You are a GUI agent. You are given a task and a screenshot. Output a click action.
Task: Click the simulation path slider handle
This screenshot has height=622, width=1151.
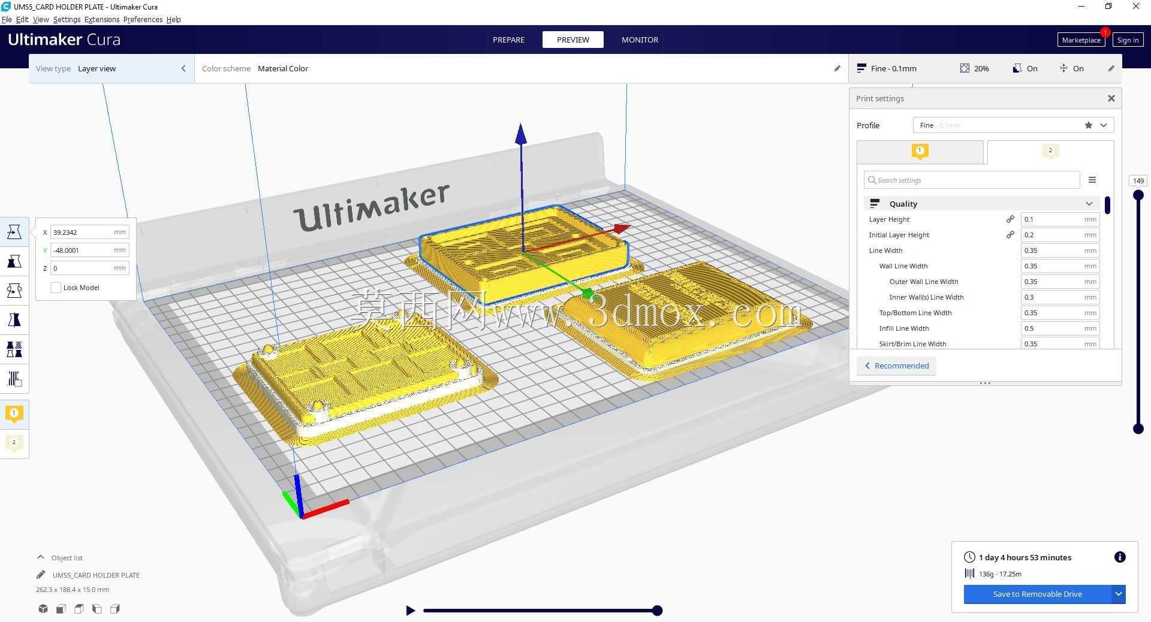[658, 611]
